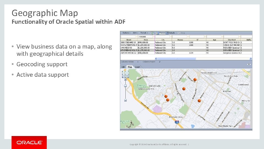The height and width of the screenshot is (149, 264).
Task: Sort by the Price column header
Action: pyautogui.click(x=146, y=40)
